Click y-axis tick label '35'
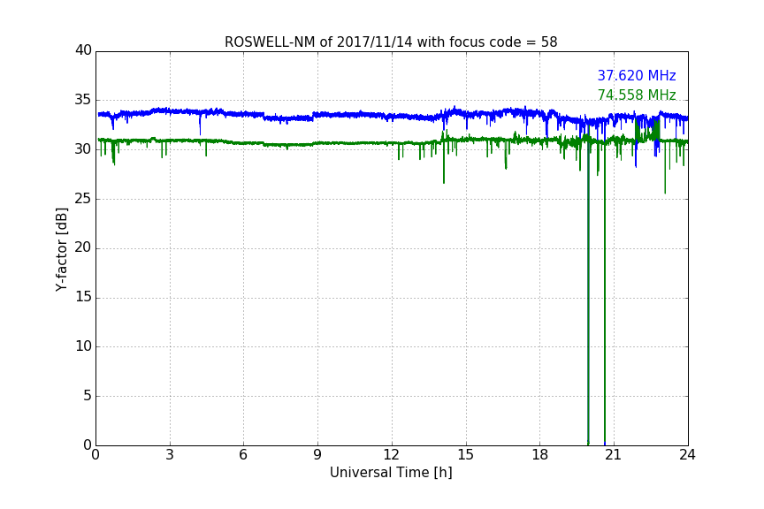The width and height of the screenshot is (764, 509). coord(83,100)
